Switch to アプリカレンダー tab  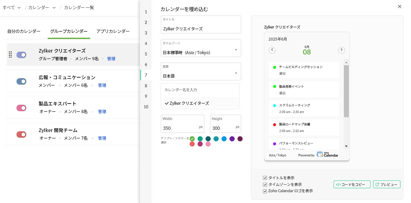point(113,31)
